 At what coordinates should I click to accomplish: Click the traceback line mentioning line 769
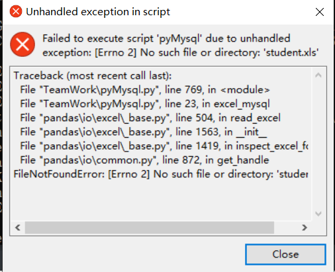tap(145, 90)
